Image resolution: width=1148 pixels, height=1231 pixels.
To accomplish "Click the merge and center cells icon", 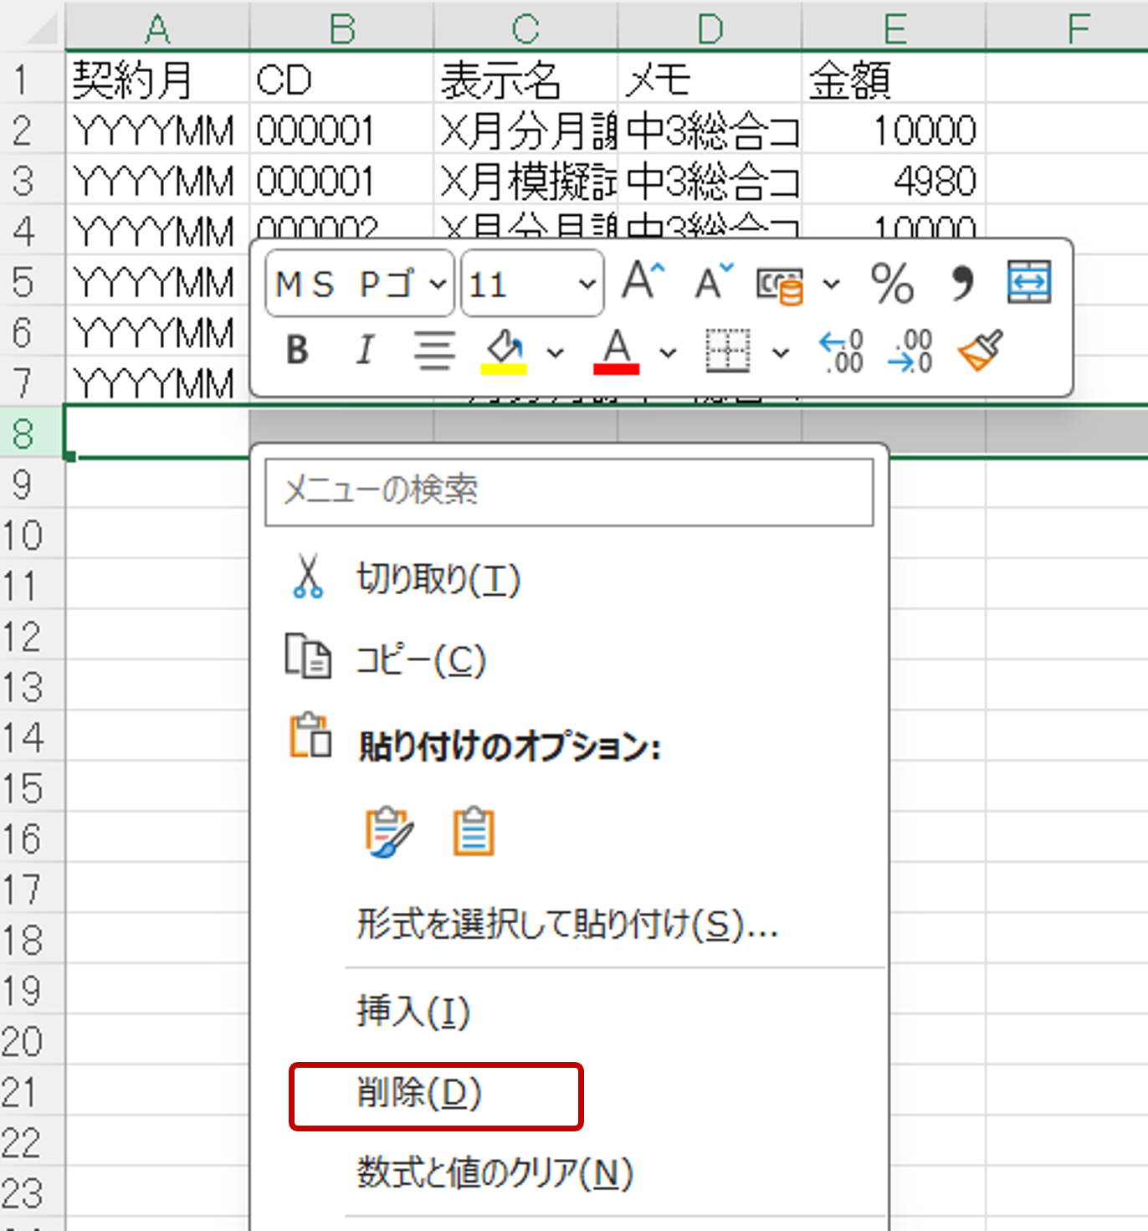I will point(1028,282).
